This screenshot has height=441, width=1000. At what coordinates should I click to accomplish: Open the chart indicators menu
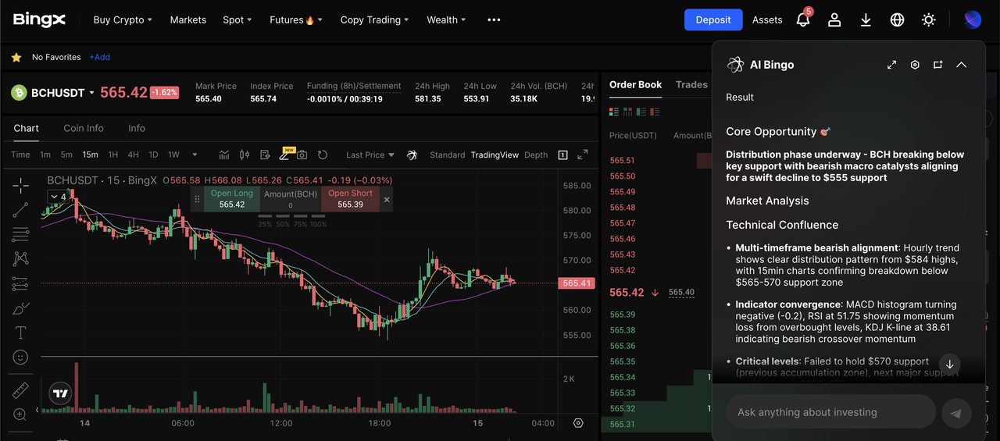(224, 155)
